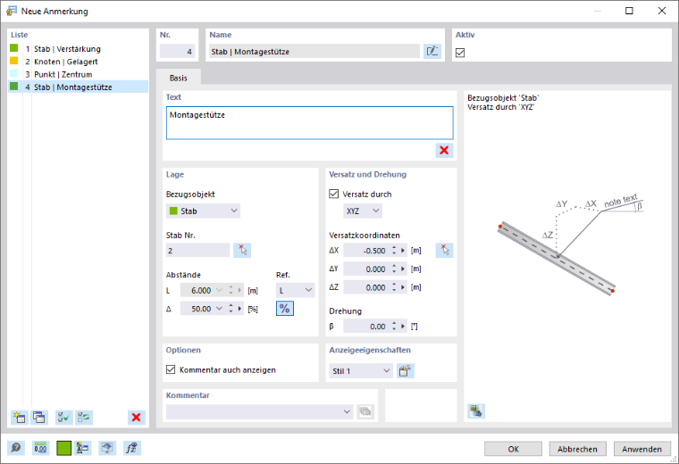Maximize the Neue Anmerkung dialog
The height and width of the screenshot is (464, 679).
[x=629, y=11]
